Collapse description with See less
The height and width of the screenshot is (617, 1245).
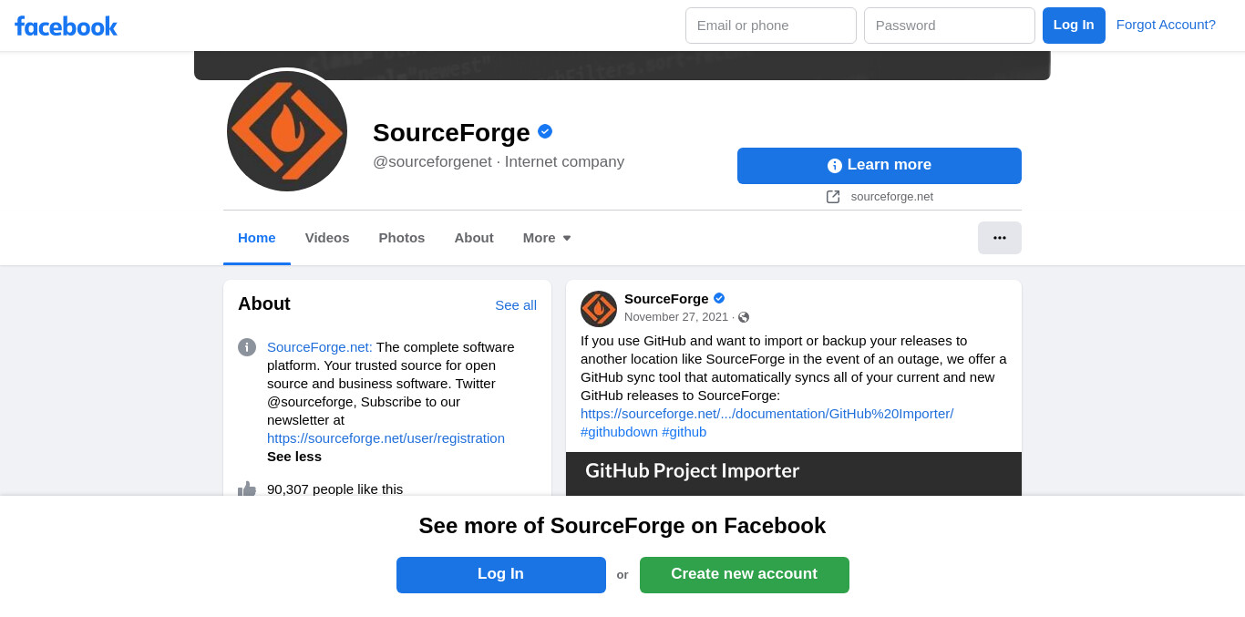[294, 457]
